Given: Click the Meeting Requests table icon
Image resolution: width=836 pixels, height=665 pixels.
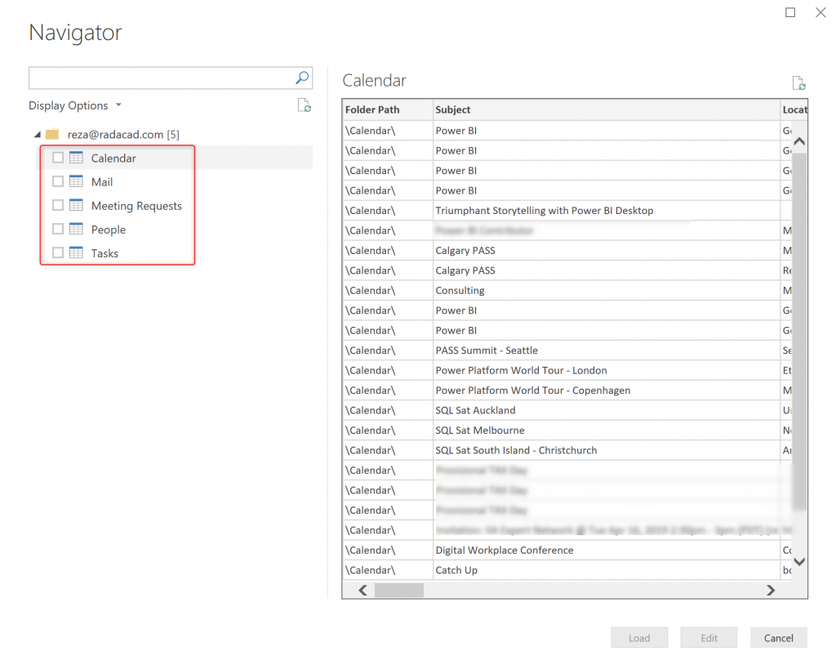Looking at the screenshot, I should point(77,205).
